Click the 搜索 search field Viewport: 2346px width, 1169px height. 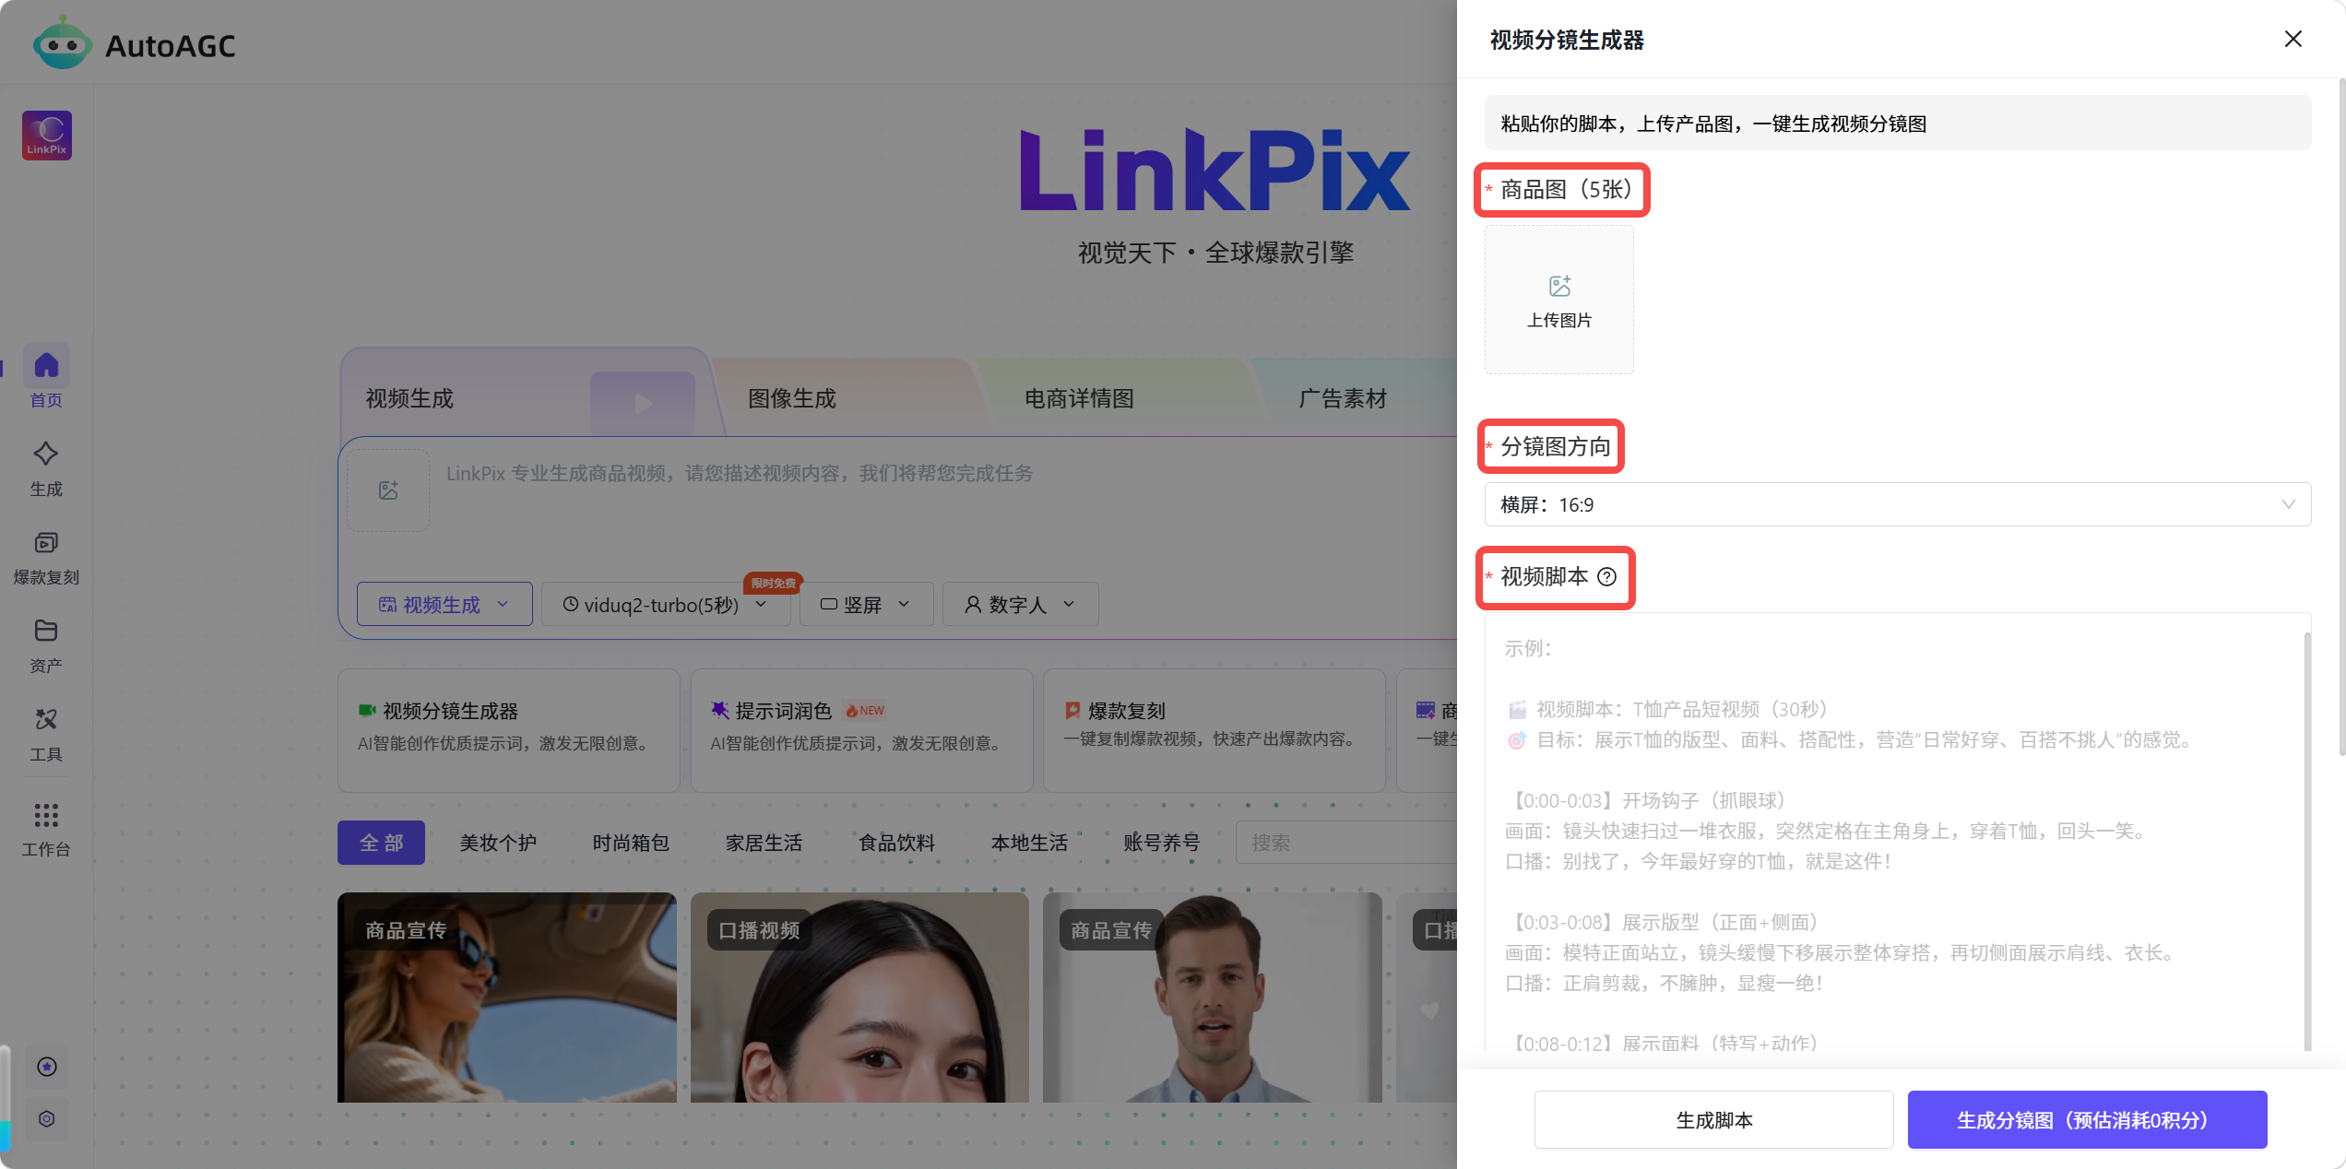point(1346,843)
